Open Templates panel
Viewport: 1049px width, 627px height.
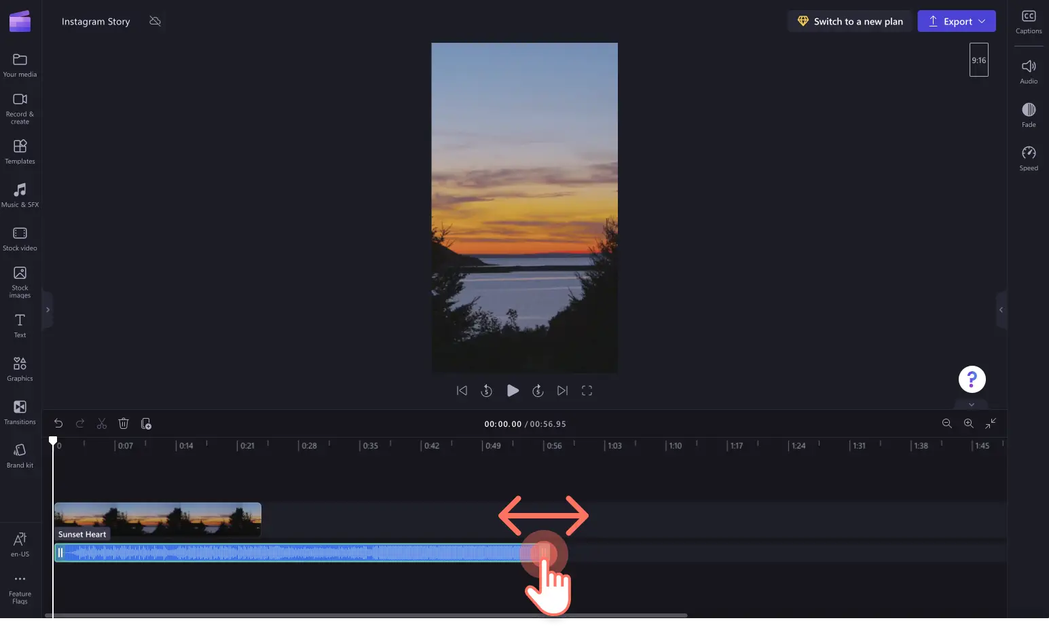(20, 152)
